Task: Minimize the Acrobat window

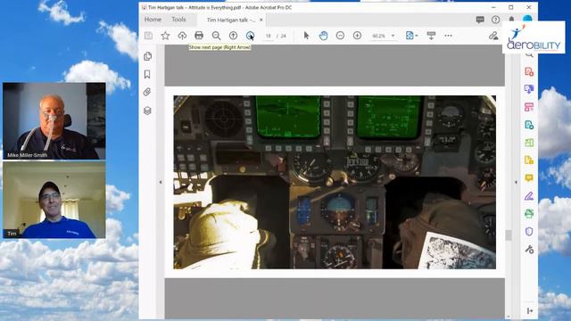Action: (493, 7)
